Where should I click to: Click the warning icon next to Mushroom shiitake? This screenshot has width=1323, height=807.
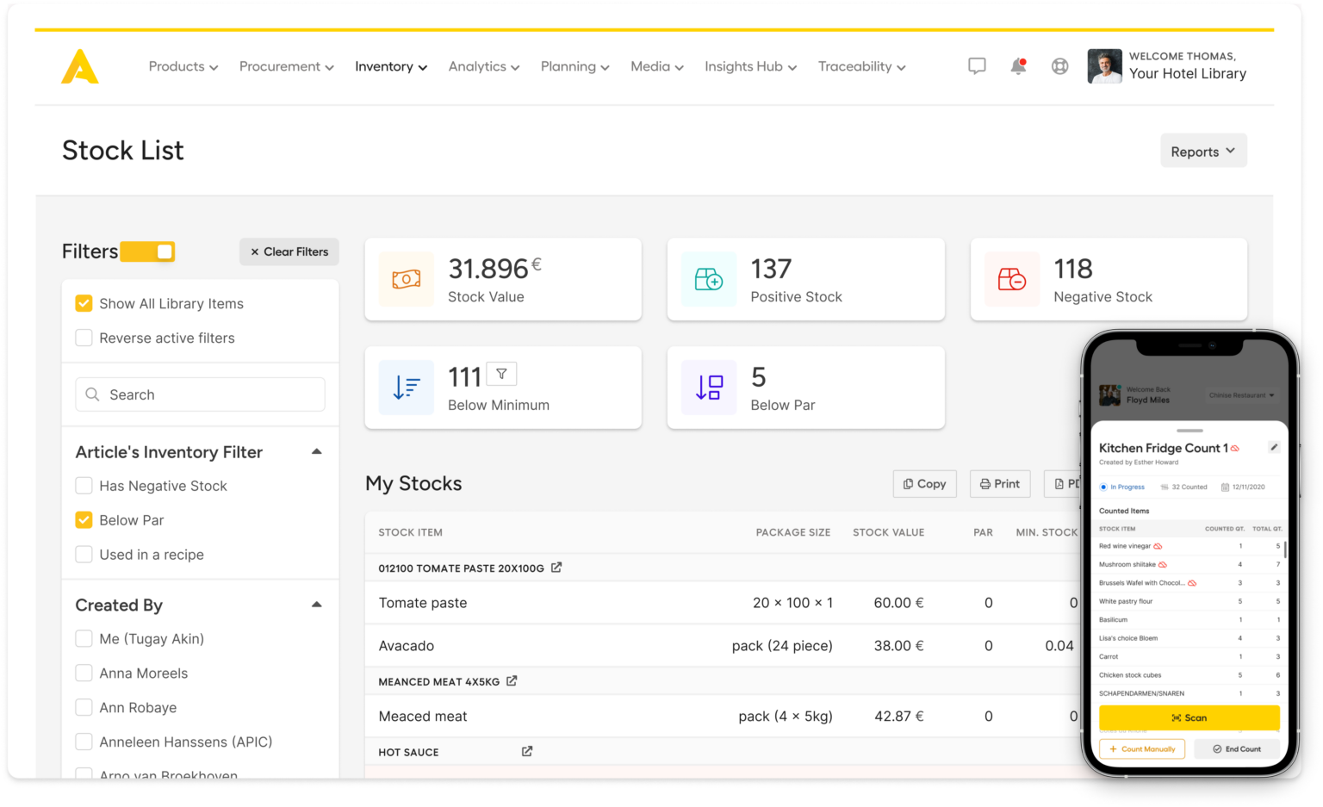click(x=1163, y=565)
